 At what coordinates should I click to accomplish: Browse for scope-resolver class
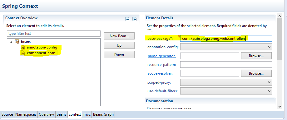256,73
